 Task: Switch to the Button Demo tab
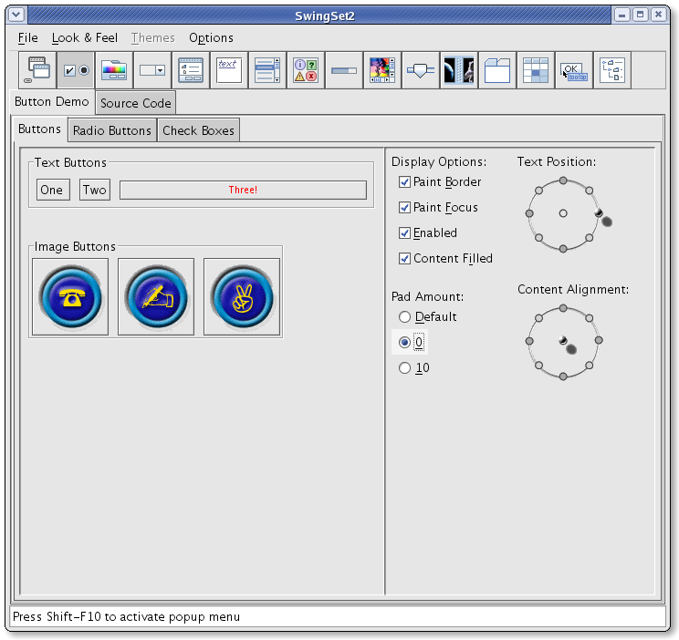click(51, 102)
